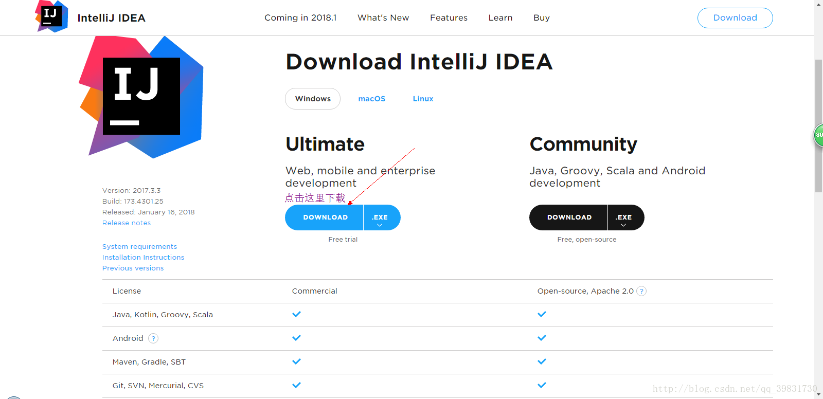Click 'Java, Groovy, Scala and Android development' text
The width and height of the screenshot is (823, 399).
(x=617, y=177)
